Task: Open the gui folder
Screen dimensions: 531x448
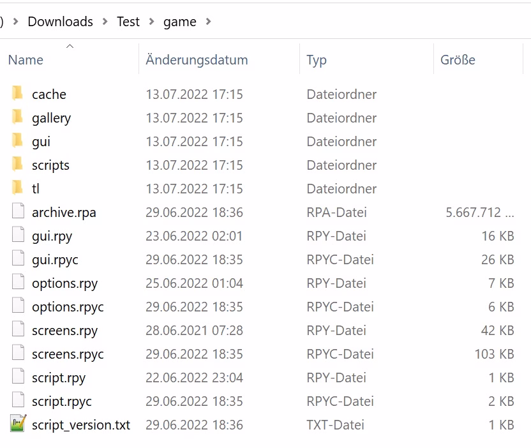Action: coord(41,141)
